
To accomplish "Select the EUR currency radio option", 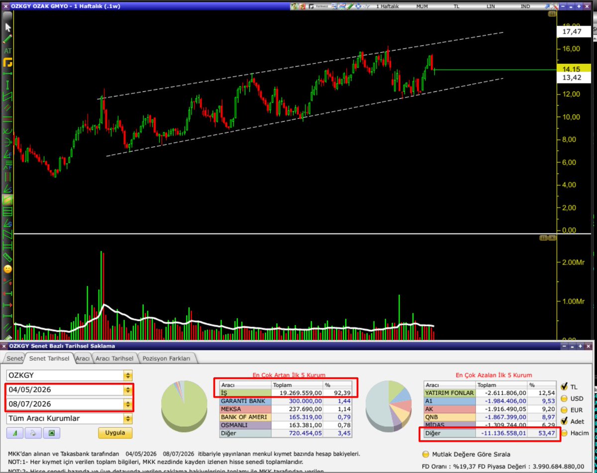I will click(x=564, y=410).
